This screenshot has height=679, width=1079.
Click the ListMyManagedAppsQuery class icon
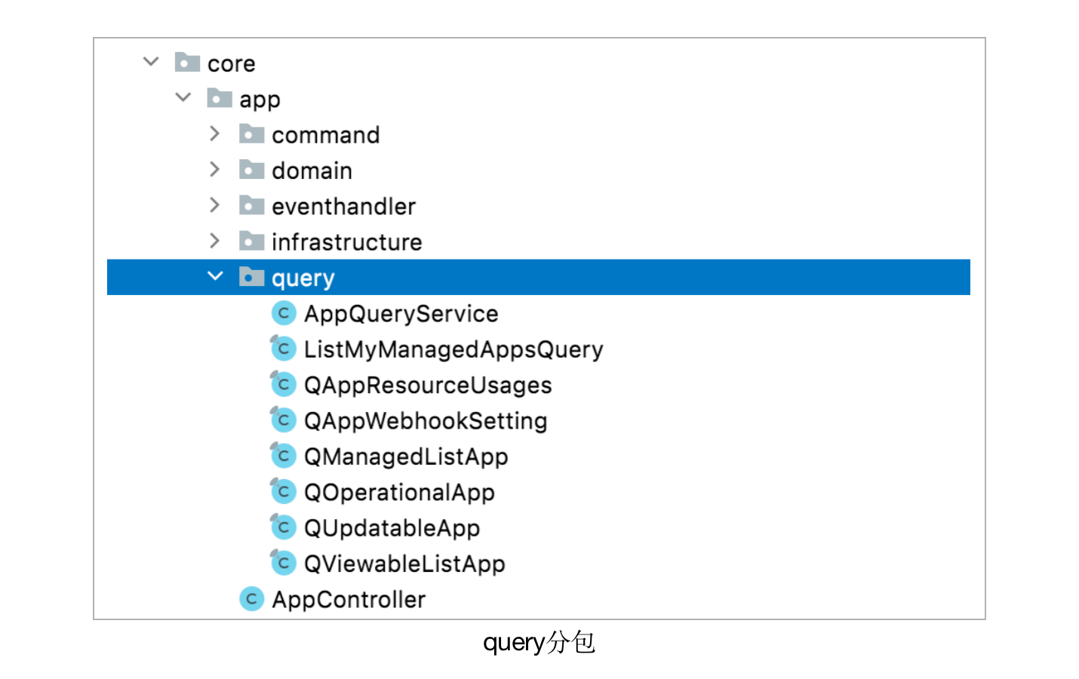tap(284, 349)
